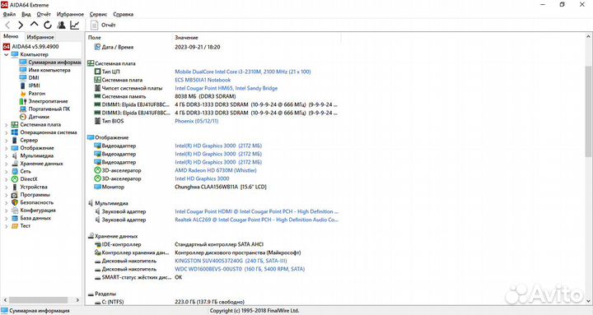Click the IPMI icon in the tree

pos(23,86)
